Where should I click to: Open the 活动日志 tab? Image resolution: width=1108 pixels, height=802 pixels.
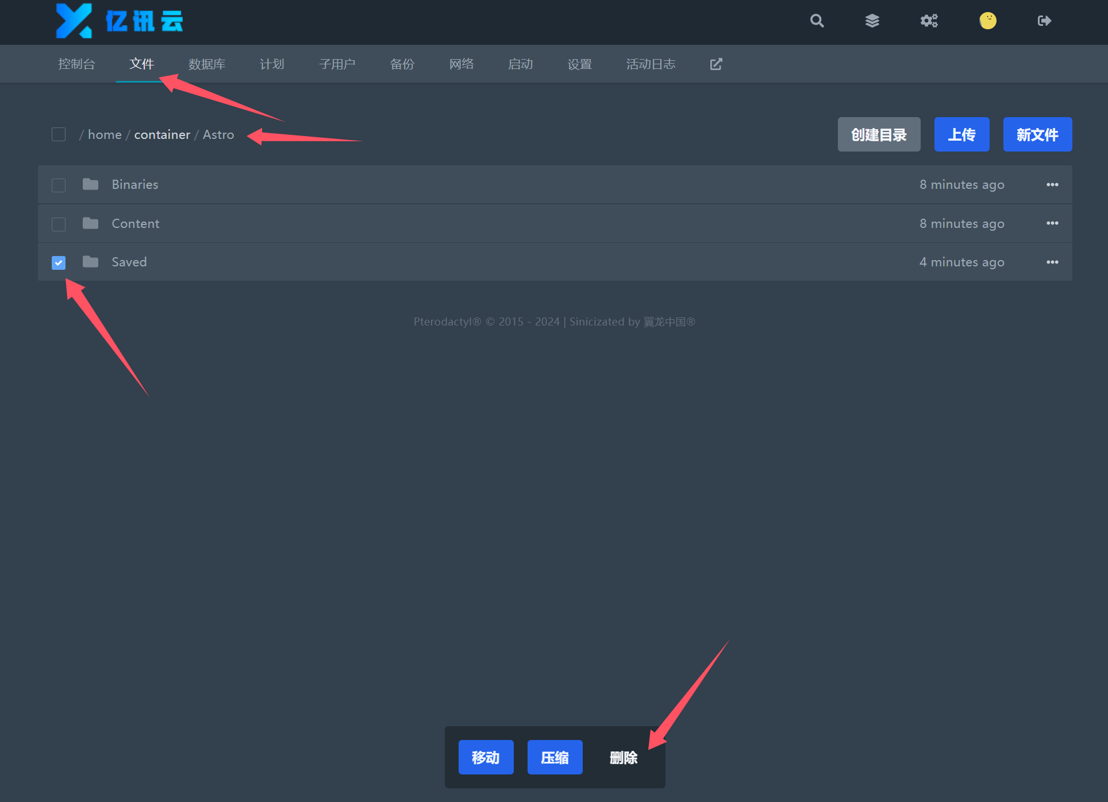pos(651,64)
